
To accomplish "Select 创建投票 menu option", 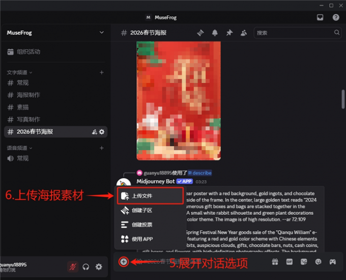I will coord(150,225).
